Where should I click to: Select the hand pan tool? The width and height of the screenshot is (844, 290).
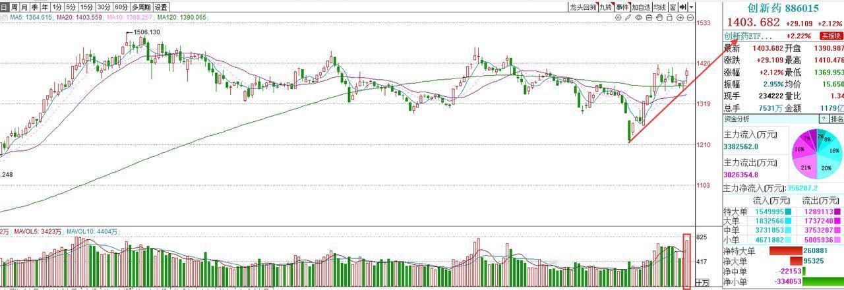pos(659,18)
